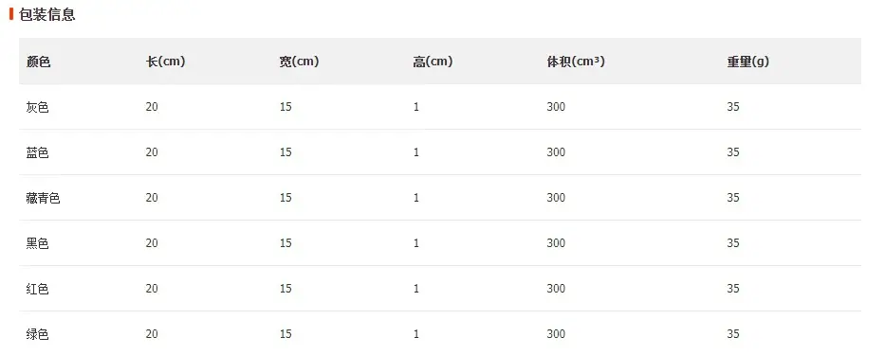
Task: Click the 宽(cm) column header
Action: click(299, 62)
